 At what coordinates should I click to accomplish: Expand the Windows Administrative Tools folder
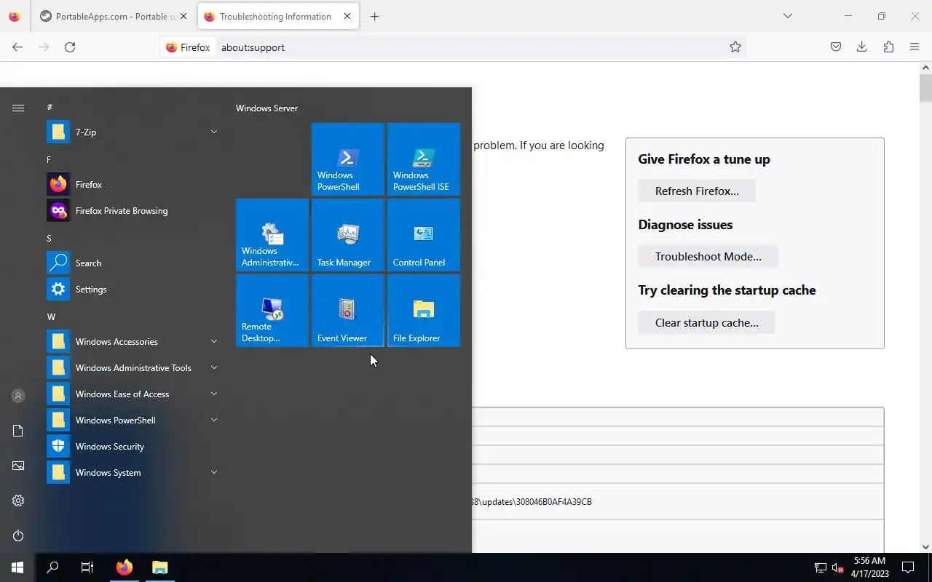coord(135,368)
